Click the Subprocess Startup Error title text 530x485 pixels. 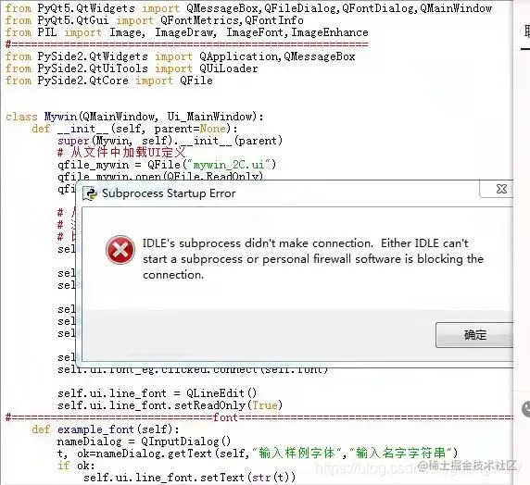pyautogui.click(x=169, y=193)
